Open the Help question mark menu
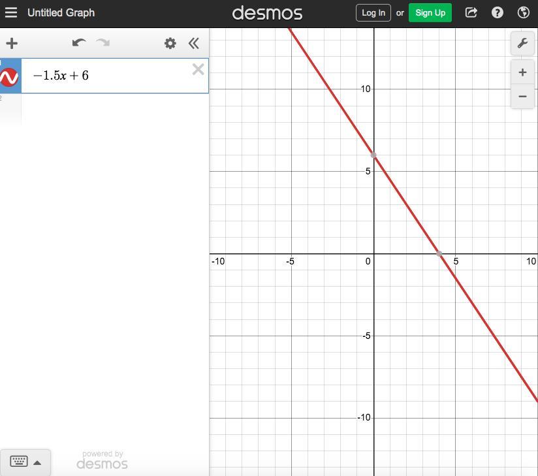This screenshot has width=538, height=476. [498, 12]
